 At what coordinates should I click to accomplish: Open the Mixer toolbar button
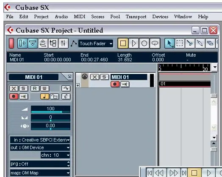(x=63, y=43)
